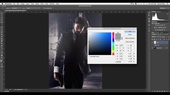Open the Image menu
The width and height of the screenshot is (170, 95).
coord(23,4)
